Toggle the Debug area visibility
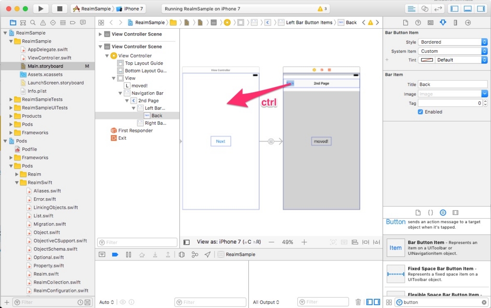The height and width of the screenshot is (308, 491). [x=468, y=9]
